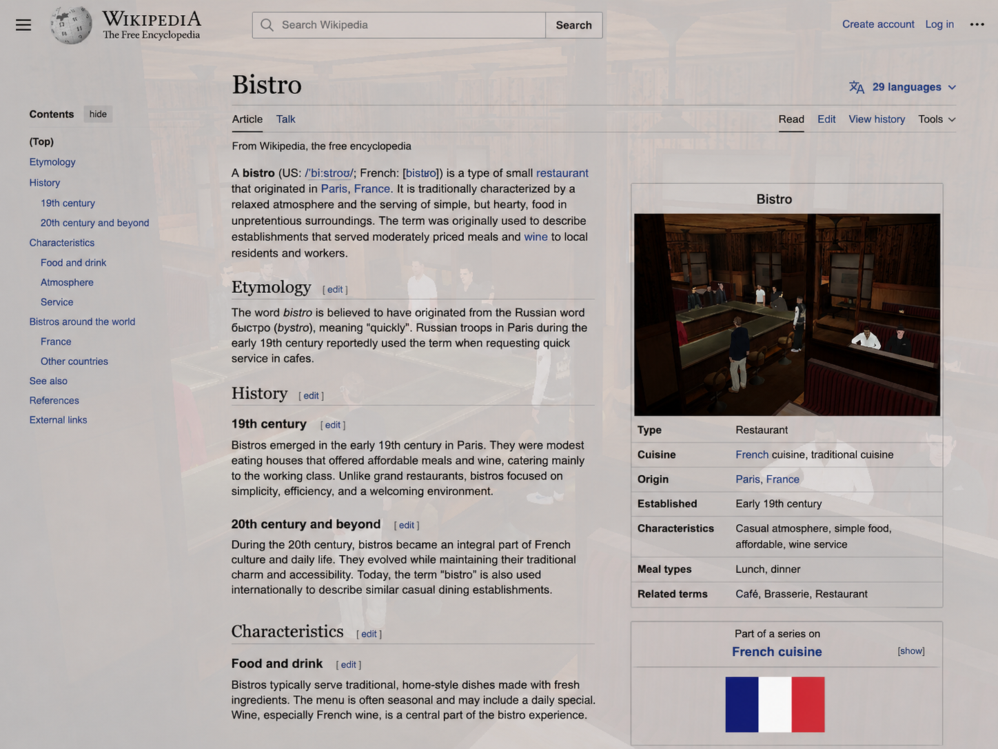The image size is (998, 749).
Task: Click the Contents sidebar heading
Action: (52, 114)
